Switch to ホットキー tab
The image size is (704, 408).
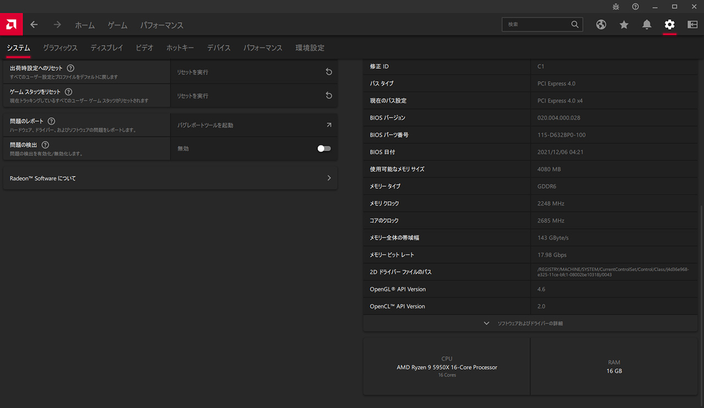click(x=180, y=48)
